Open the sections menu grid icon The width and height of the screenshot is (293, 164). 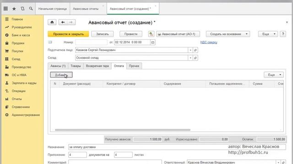[5, 9]
